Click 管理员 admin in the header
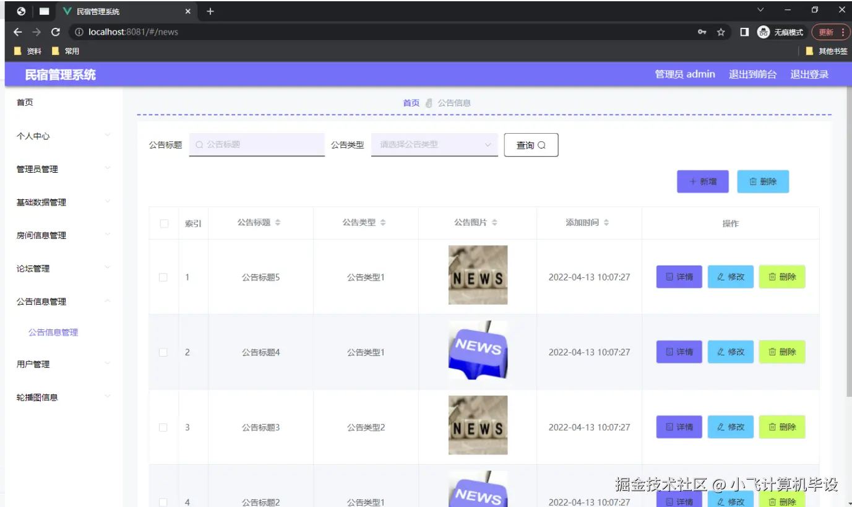Viewport: 852px width, 507px height. (685, 74)
